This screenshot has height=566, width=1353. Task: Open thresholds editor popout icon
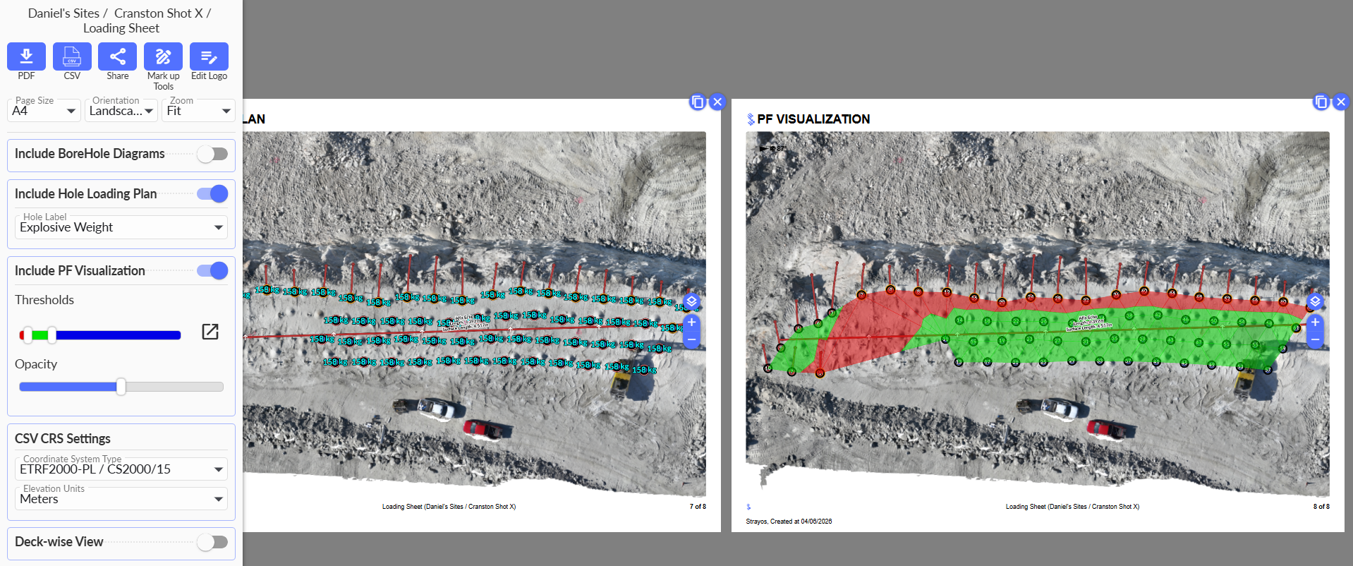[x=210, y=332]
